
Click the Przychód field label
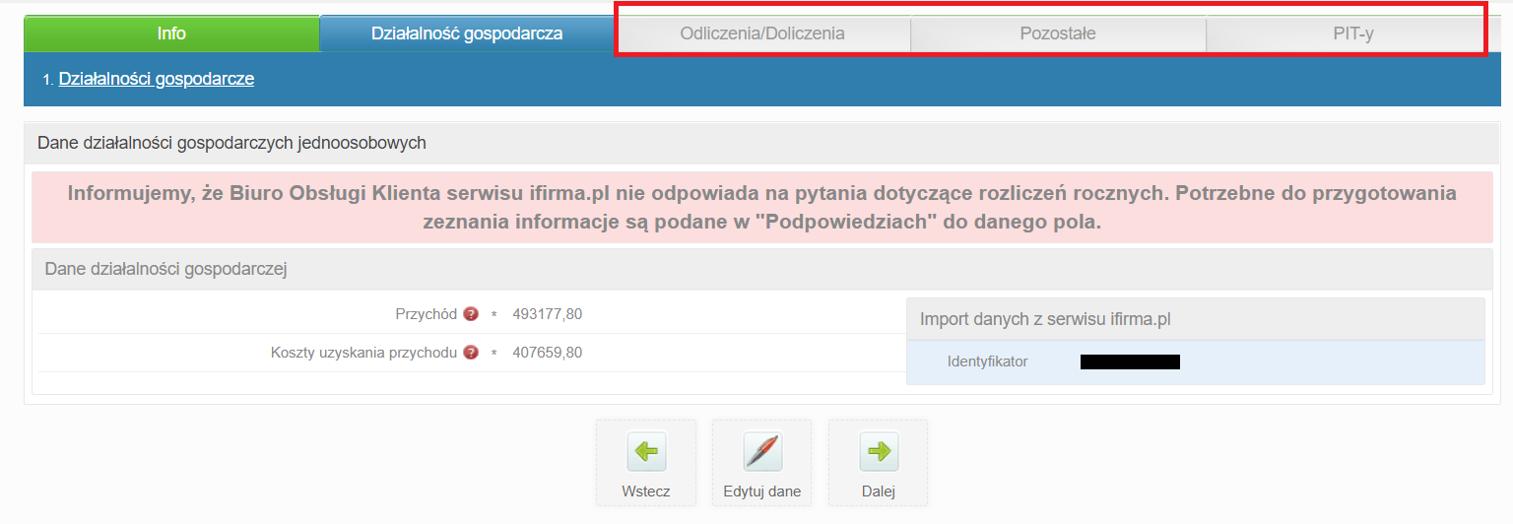pos(426,314)
